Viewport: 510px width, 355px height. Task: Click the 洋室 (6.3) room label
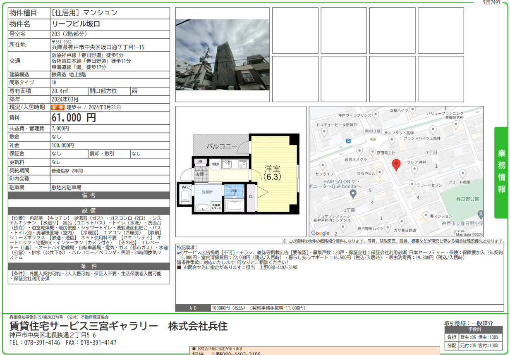272,172
